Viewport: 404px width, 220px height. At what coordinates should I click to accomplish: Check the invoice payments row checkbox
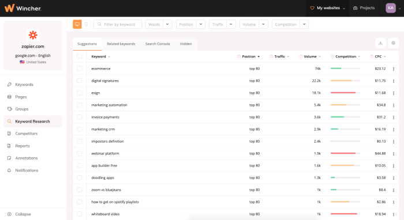point(80,117)
